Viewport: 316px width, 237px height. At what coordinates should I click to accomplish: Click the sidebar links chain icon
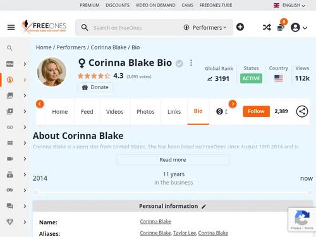[x=10, y=127]
